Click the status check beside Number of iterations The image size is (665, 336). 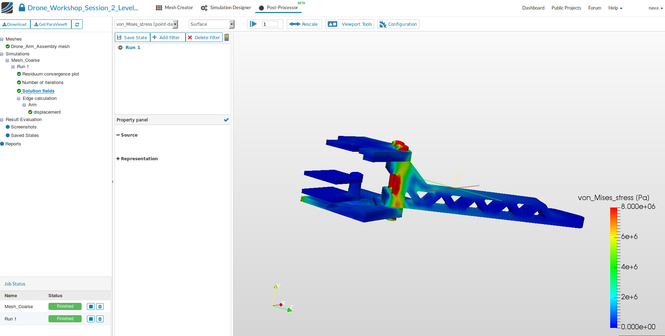tap(19, 83)
